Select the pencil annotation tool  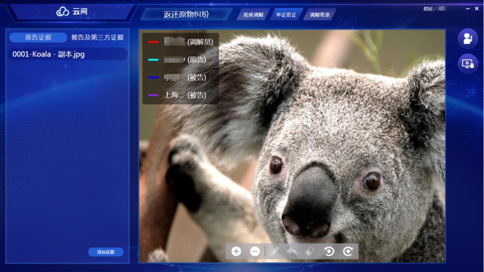(x=274, y=251)
